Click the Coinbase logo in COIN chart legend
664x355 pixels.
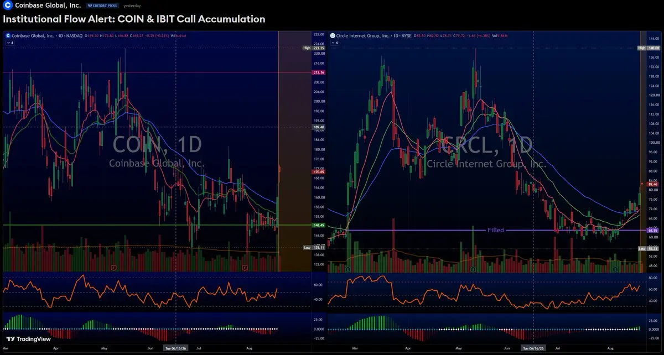point(8,35)
